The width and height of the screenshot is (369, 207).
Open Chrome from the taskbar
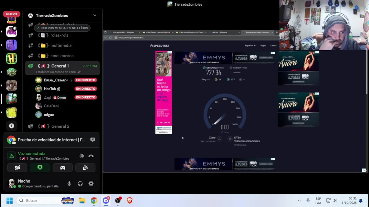[94, 200]
